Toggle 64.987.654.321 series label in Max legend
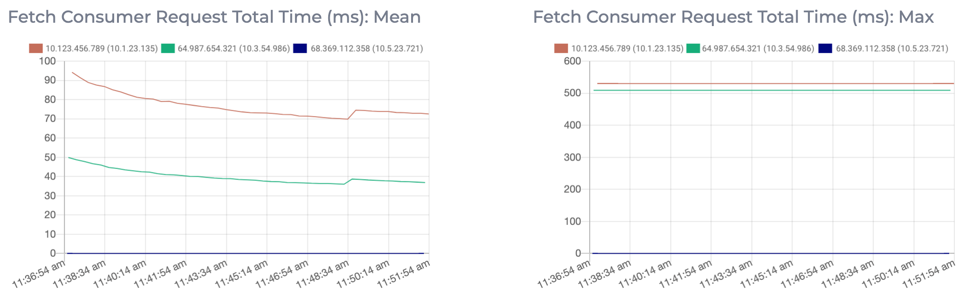Screen dimensions: 970x305 click(x=759, y=48)
